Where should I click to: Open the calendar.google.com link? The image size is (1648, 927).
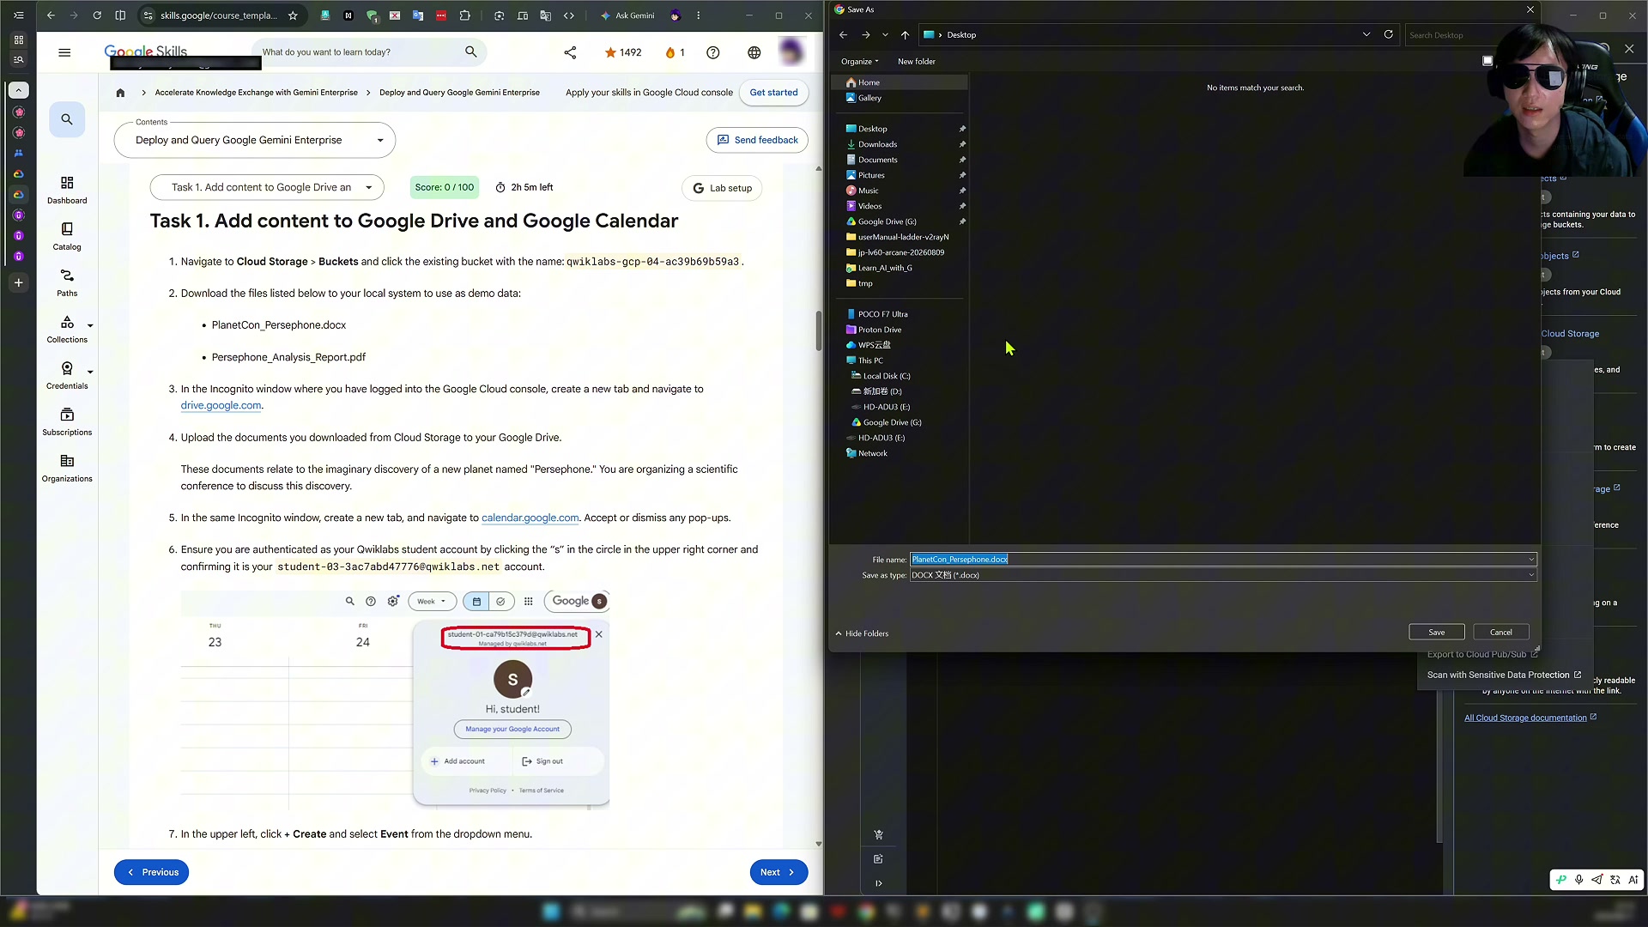click(x=530, y=518)
